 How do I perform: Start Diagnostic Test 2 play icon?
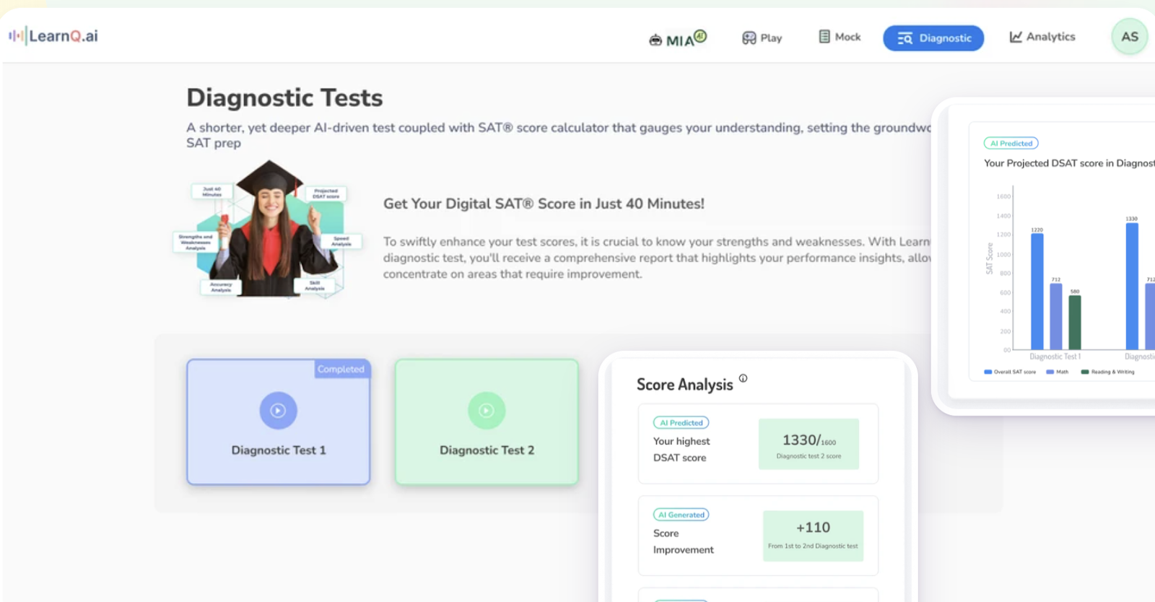487,411
